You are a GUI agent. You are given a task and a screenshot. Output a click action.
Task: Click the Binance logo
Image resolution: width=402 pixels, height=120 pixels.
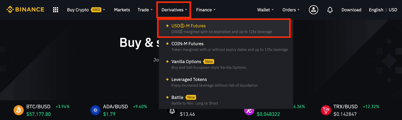[25, 9]
